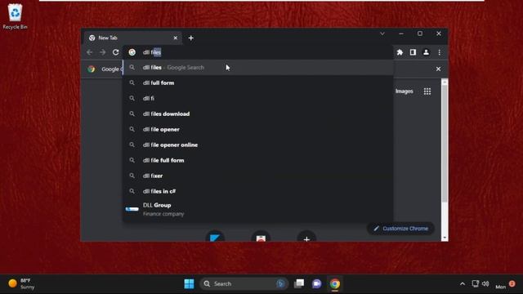
Task: Open Chrome extensions puzzle icon
Action: pos(400,52)
